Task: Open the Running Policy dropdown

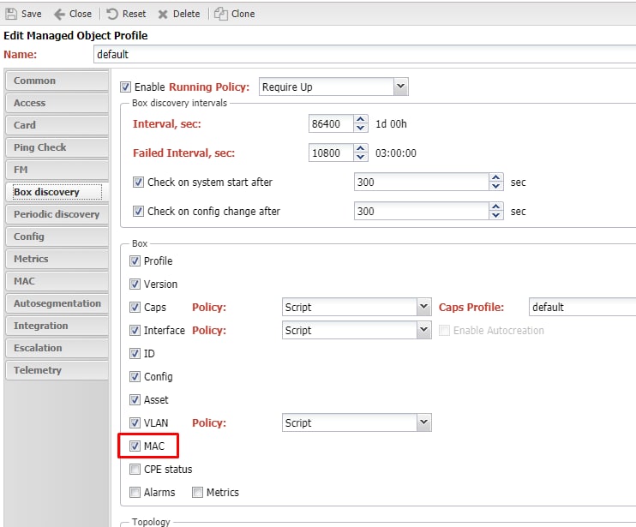Action: coord(401,87)
